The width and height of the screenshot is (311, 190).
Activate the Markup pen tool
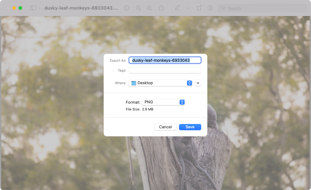click(177, 8)
